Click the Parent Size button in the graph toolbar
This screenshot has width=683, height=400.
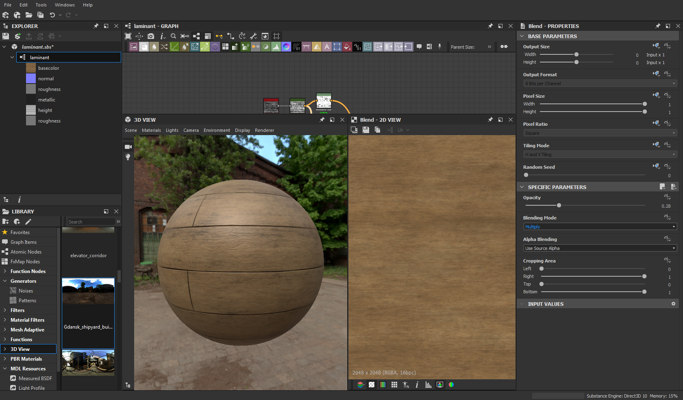[463, 47]
